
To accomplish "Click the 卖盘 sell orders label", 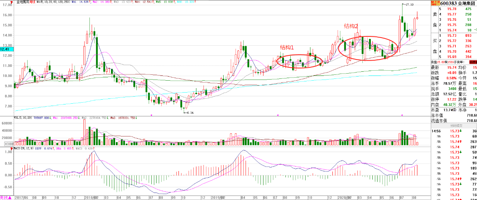I will (x=434, y=19).
